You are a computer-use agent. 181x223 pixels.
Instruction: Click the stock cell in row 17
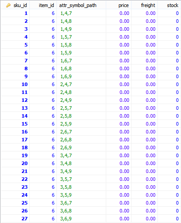169,140
